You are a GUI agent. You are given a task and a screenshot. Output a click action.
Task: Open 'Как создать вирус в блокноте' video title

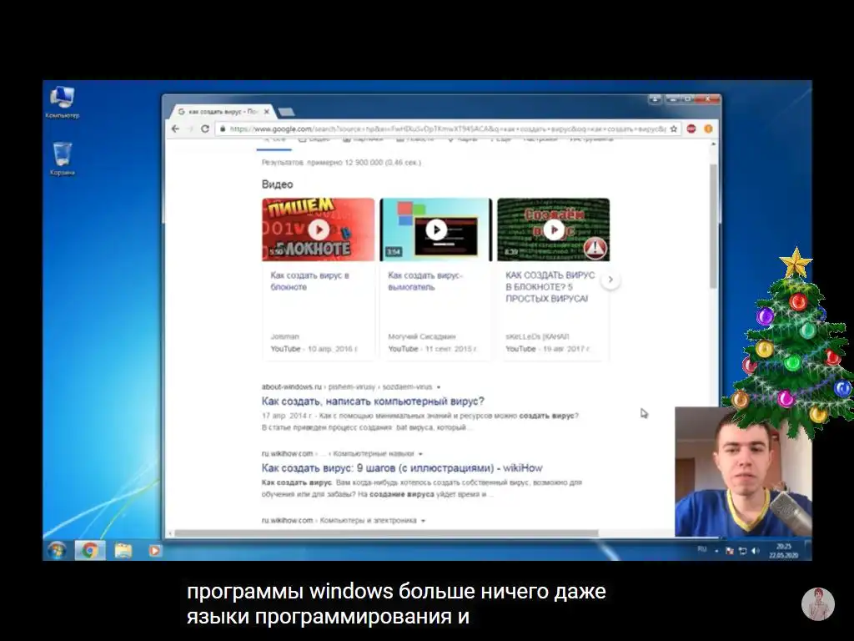click(x=310, y=281)
